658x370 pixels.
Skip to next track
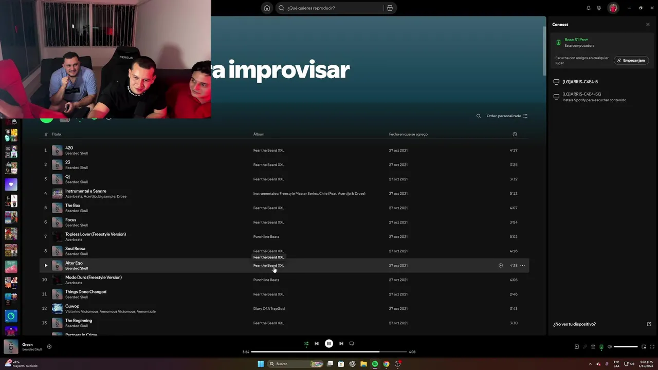click(x=341, y=344)
